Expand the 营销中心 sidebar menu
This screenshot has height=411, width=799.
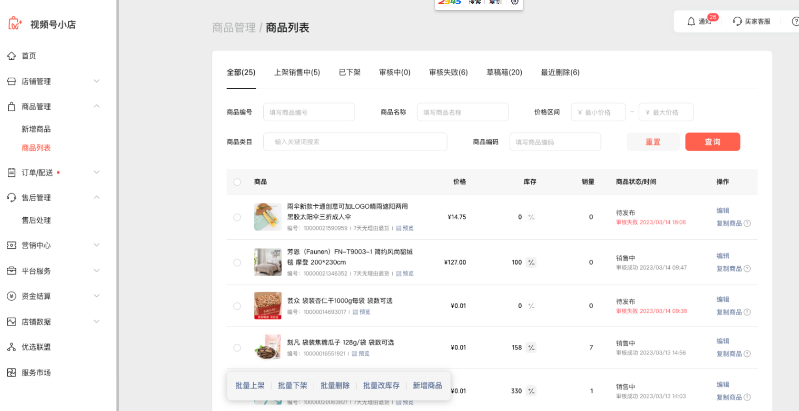[96, 245]
